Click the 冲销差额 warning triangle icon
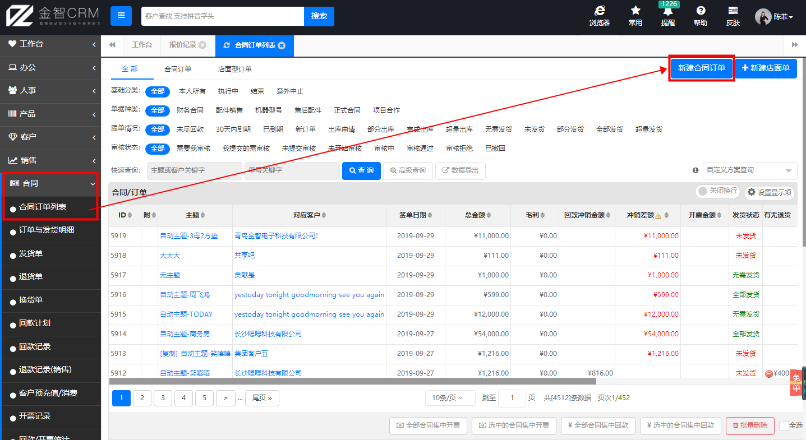Viewport: 806px width, 440px height. (x=658, y=216)
